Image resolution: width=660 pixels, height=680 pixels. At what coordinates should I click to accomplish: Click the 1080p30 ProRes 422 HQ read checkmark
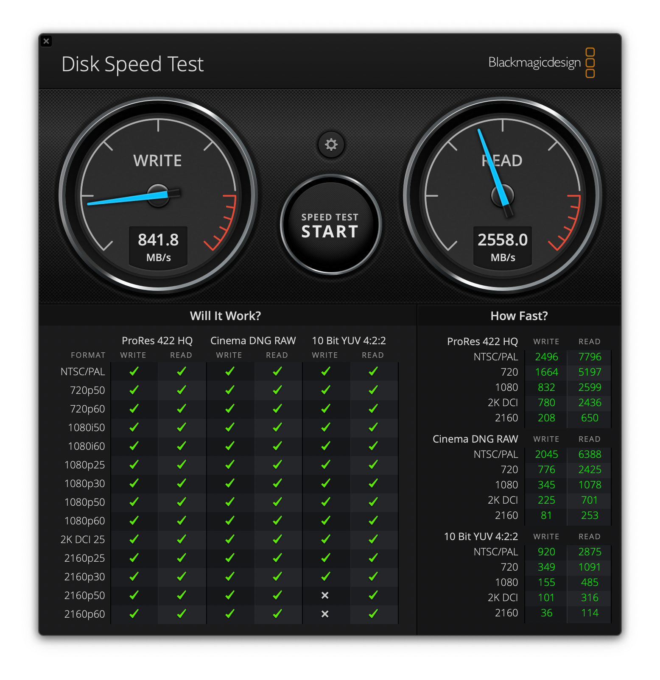(182, 483)
